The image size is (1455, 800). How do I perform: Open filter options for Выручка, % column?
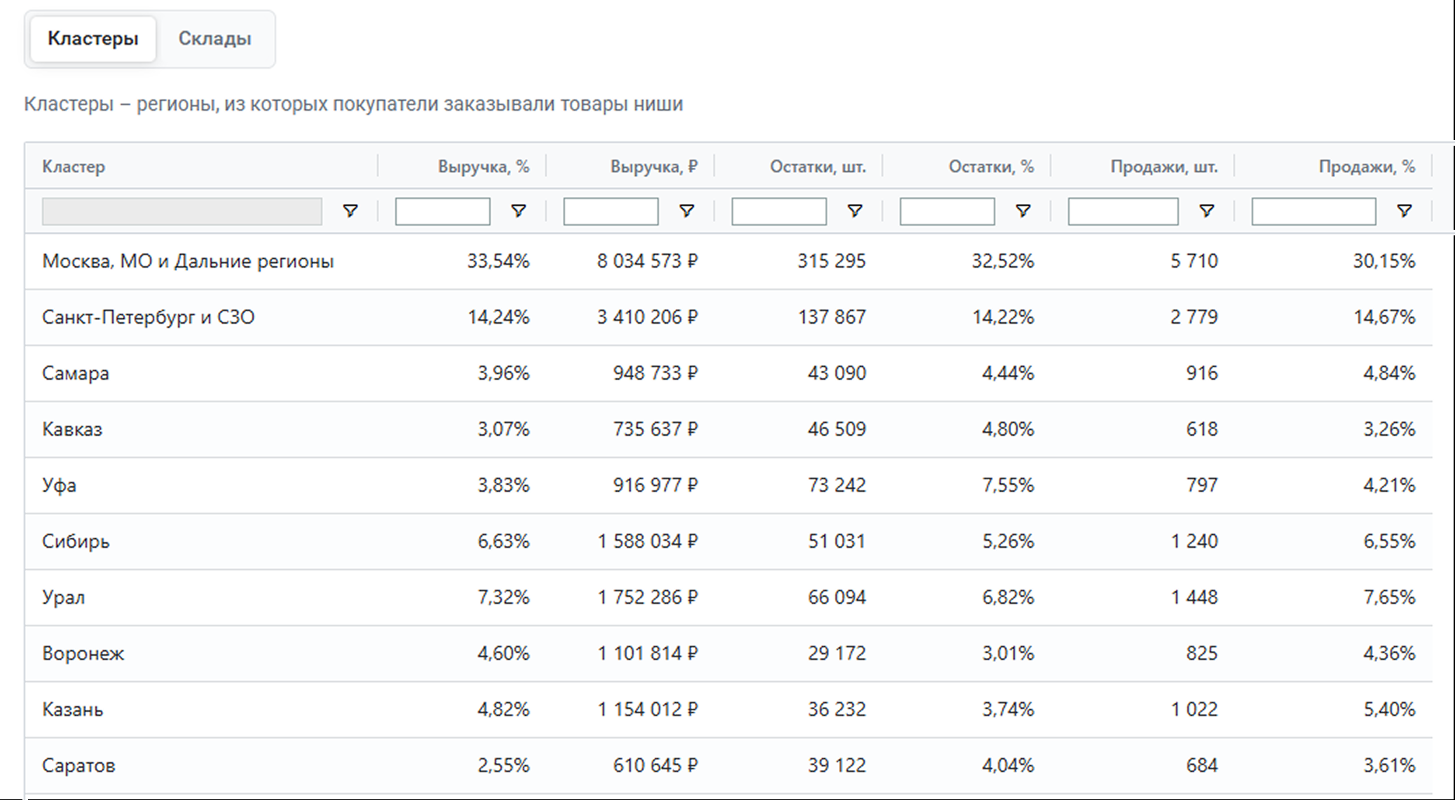pyautogui.click(x=518, y=211)
